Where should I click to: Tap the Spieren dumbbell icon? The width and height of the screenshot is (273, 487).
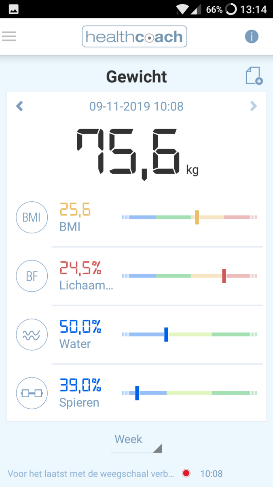pyautogui.click(x=32, y=393)
